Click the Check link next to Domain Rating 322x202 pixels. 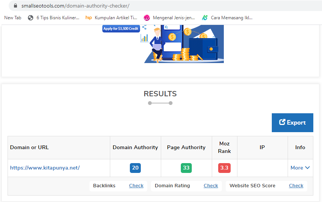point(211,185)
